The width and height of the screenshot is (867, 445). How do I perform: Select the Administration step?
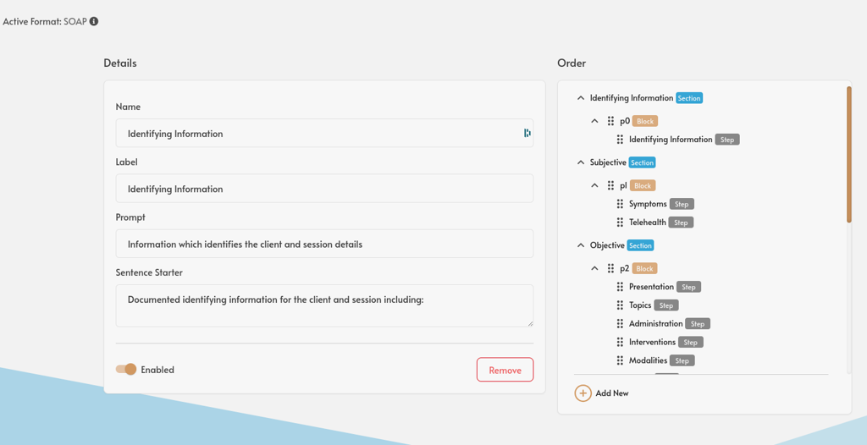click(x=656, y=323)
